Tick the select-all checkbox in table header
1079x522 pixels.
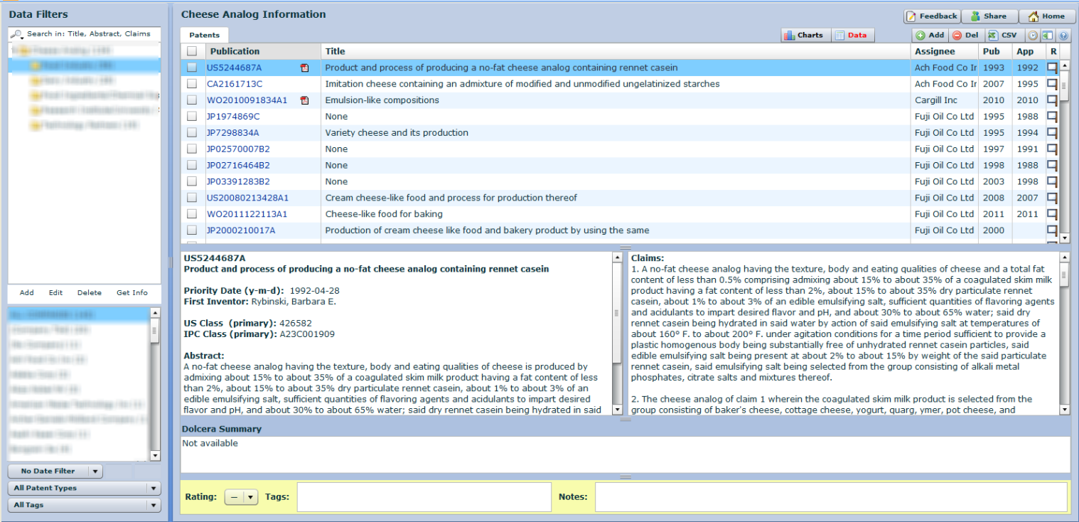tap(192, 51)
